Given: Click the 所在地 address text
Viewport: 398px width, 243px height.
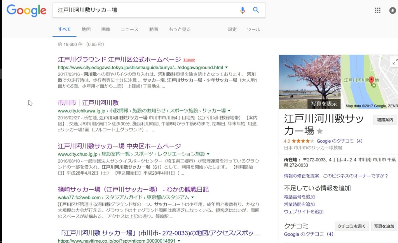Looking at the screenshot, I should coord(340,163).
